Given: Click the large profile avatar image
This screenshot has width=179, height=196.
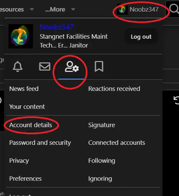Looking at the screenshot, I should [21, 36].
